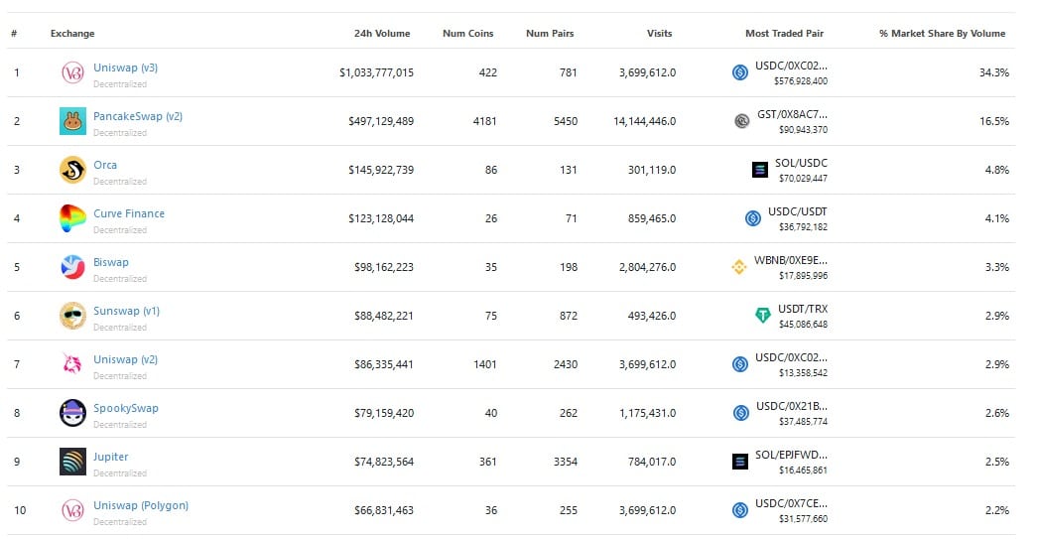Open the Sunswap (v1) exchange link
The width and height of the screenshot is (1037, 539).
126,311
